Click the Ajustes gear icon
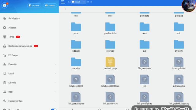Viewport: 196px width, 110px height. click(x=5, y=28)
